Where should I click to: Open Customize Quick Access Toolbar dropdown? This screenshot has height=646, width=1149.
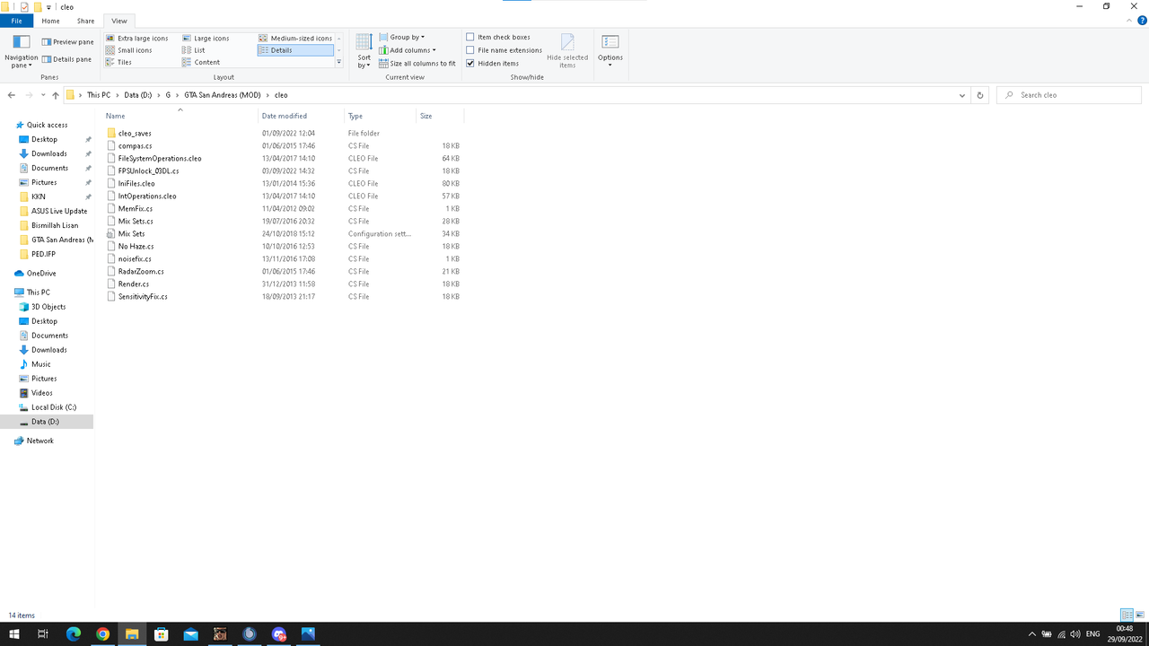point(49,6)
